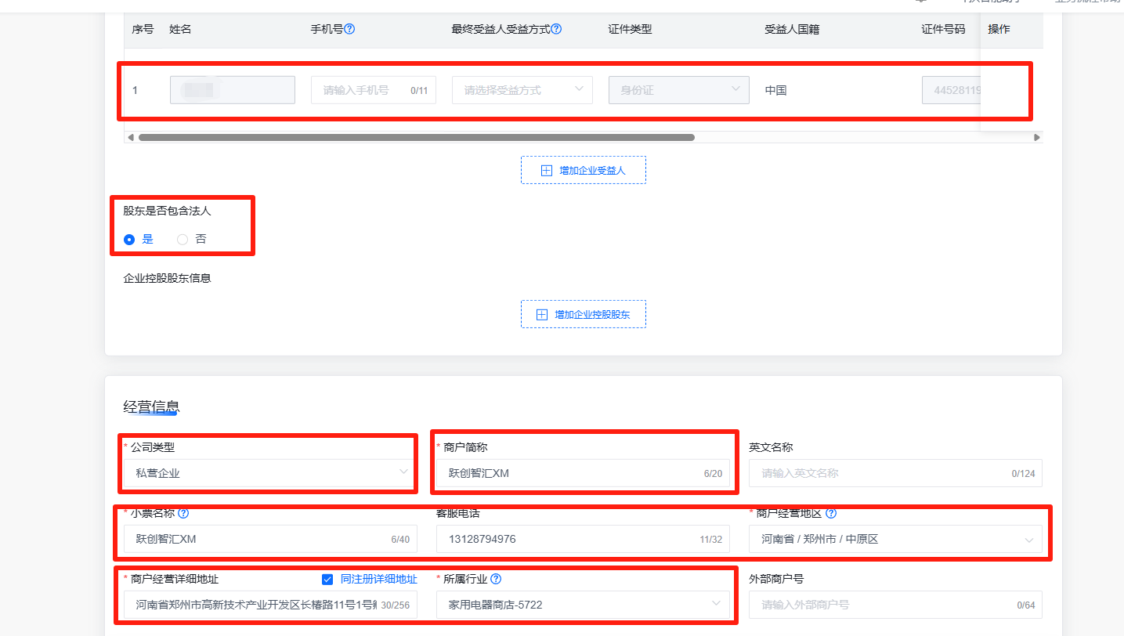Click the 中国 nationality cell
Screen dimensions: 1124x636
[x=776, y=90]
